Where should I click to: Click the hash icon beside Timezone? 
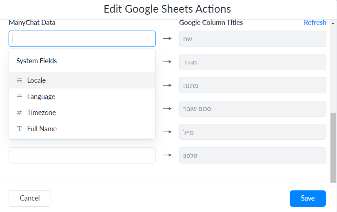(19, 113)
